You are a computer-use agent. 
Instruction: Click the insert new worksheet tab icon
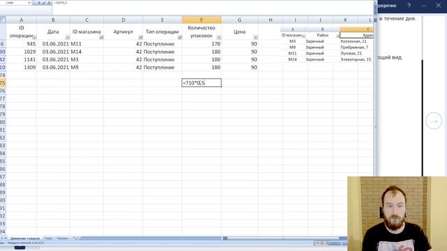75,238
